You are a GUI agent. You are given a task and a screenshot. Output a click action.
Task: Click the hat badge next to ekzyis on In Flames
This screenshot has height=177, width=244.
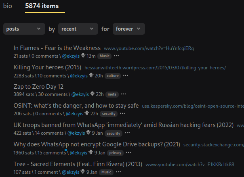point(83,56)
